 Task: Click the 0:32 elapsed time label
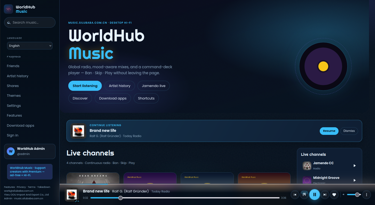coord(85,198)
